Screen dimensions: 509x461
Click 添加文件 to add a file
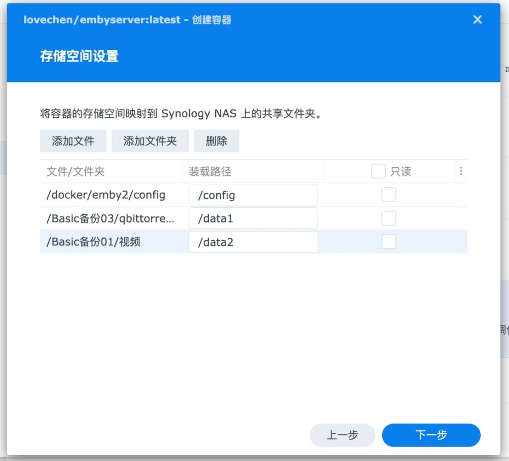[x=73, y=141]
